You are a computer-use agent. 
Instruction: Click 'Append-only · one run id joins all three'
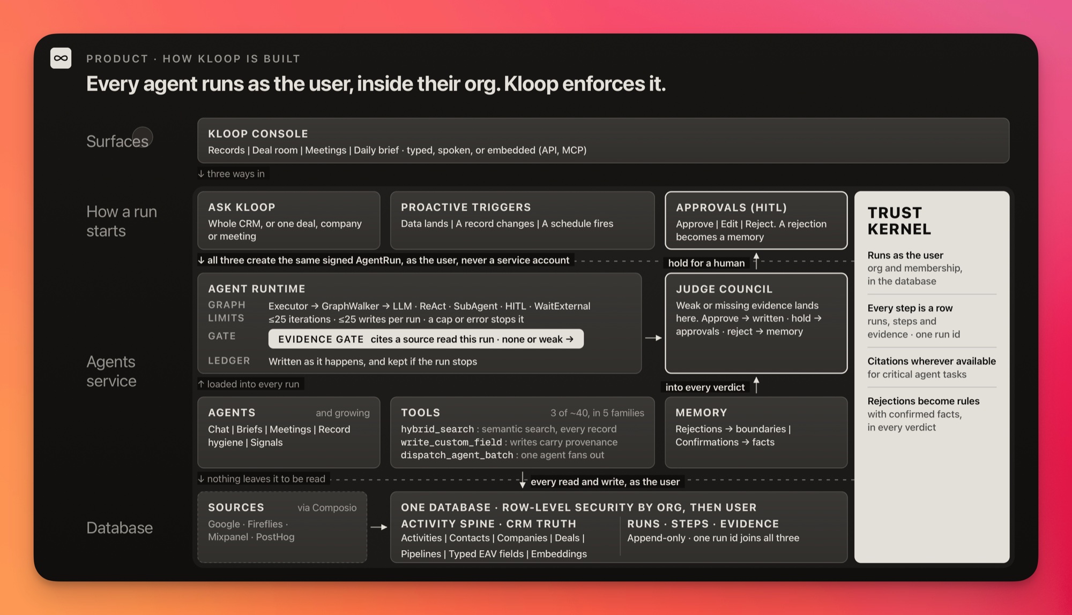(713, 538)
